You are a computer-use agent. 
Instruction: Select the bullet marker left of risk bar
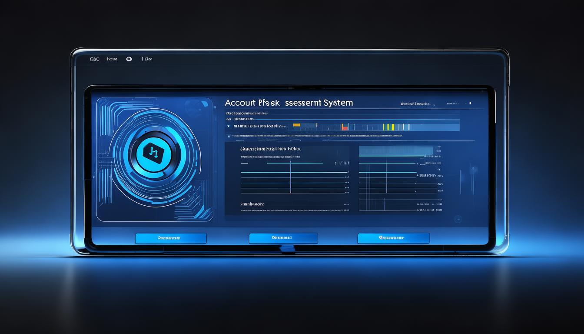click(227, 127)
